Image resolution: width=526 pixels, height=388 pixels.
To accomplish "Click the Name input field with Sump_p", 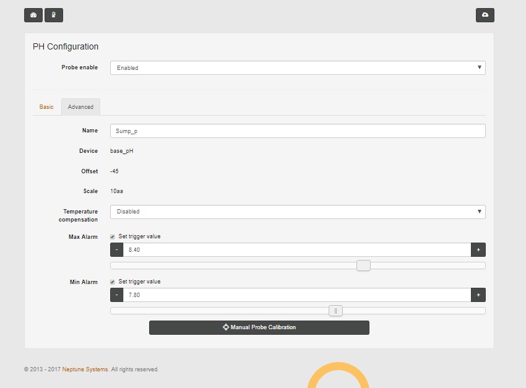I will [298, 131].
